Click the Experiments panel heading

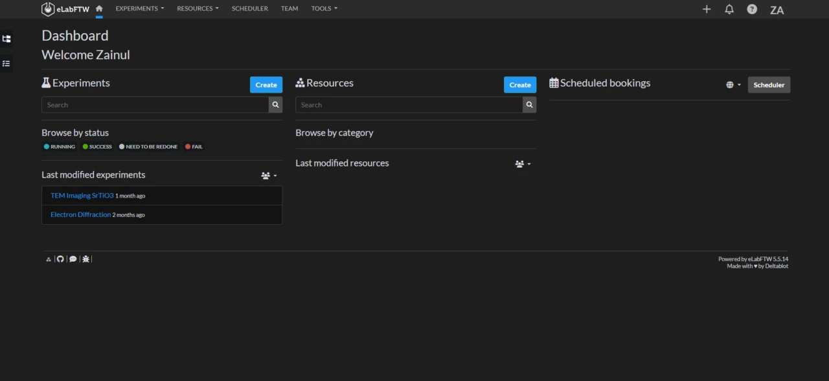(x=76, y=83)
